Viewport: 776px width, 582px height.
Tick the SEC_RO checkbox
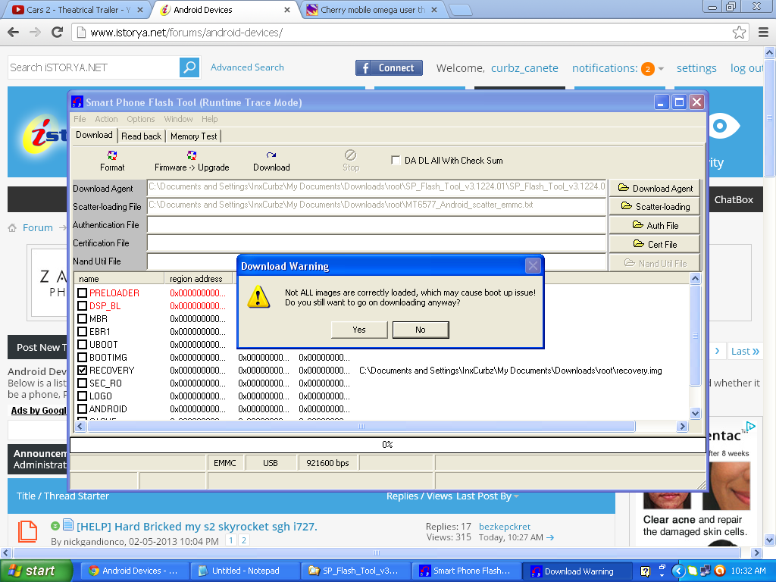pyautogui.click(x=82, y=383)
